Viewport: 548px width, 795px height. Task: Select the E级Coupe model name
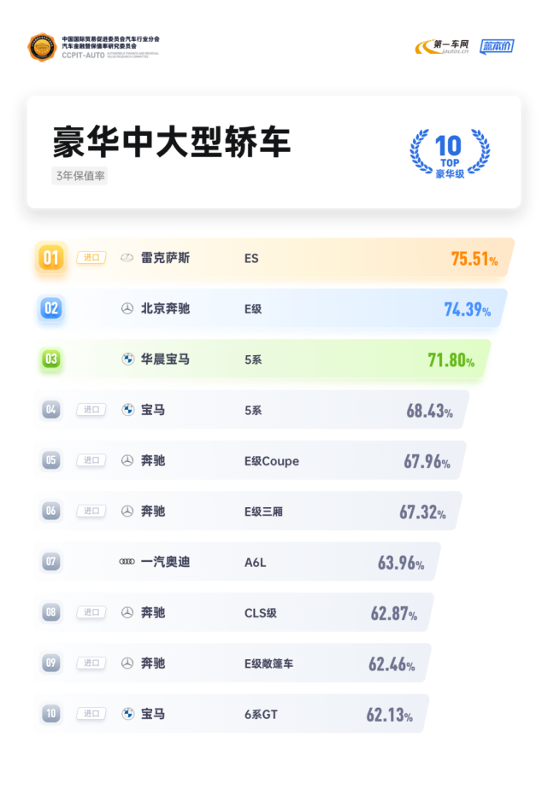272,461
